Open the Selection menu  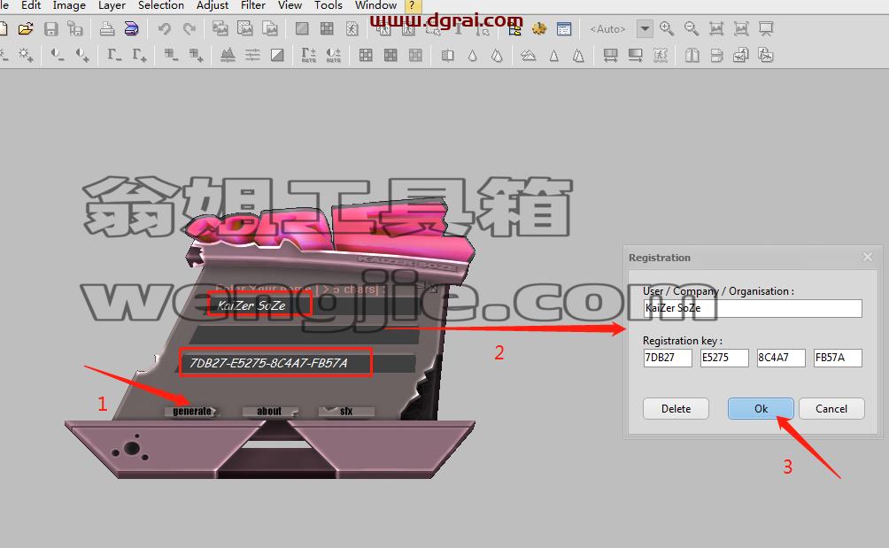tap(161, 5)
